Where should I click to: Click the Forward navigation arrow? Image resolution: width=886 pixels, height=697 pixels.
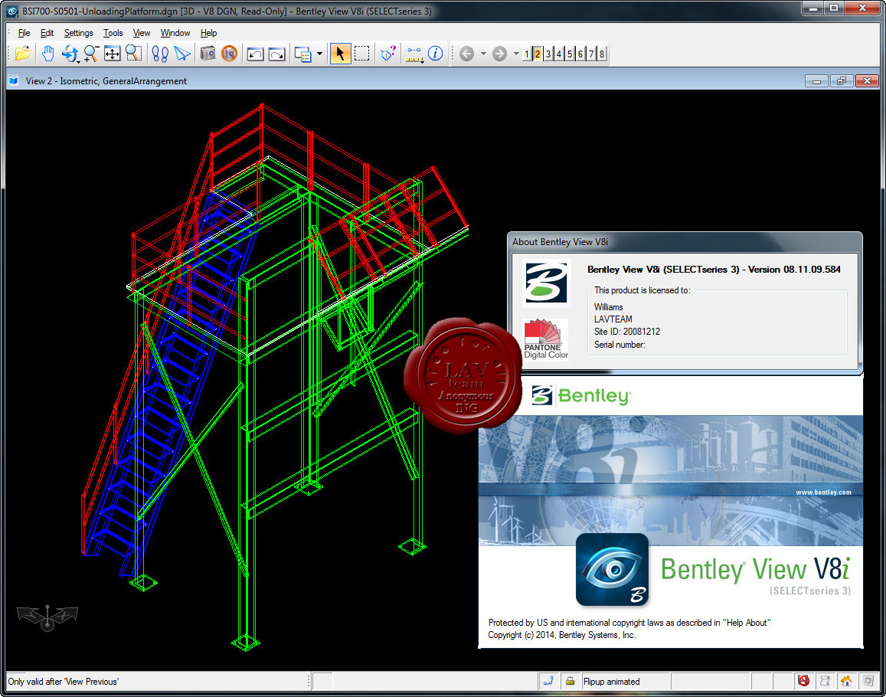(499, 54)
